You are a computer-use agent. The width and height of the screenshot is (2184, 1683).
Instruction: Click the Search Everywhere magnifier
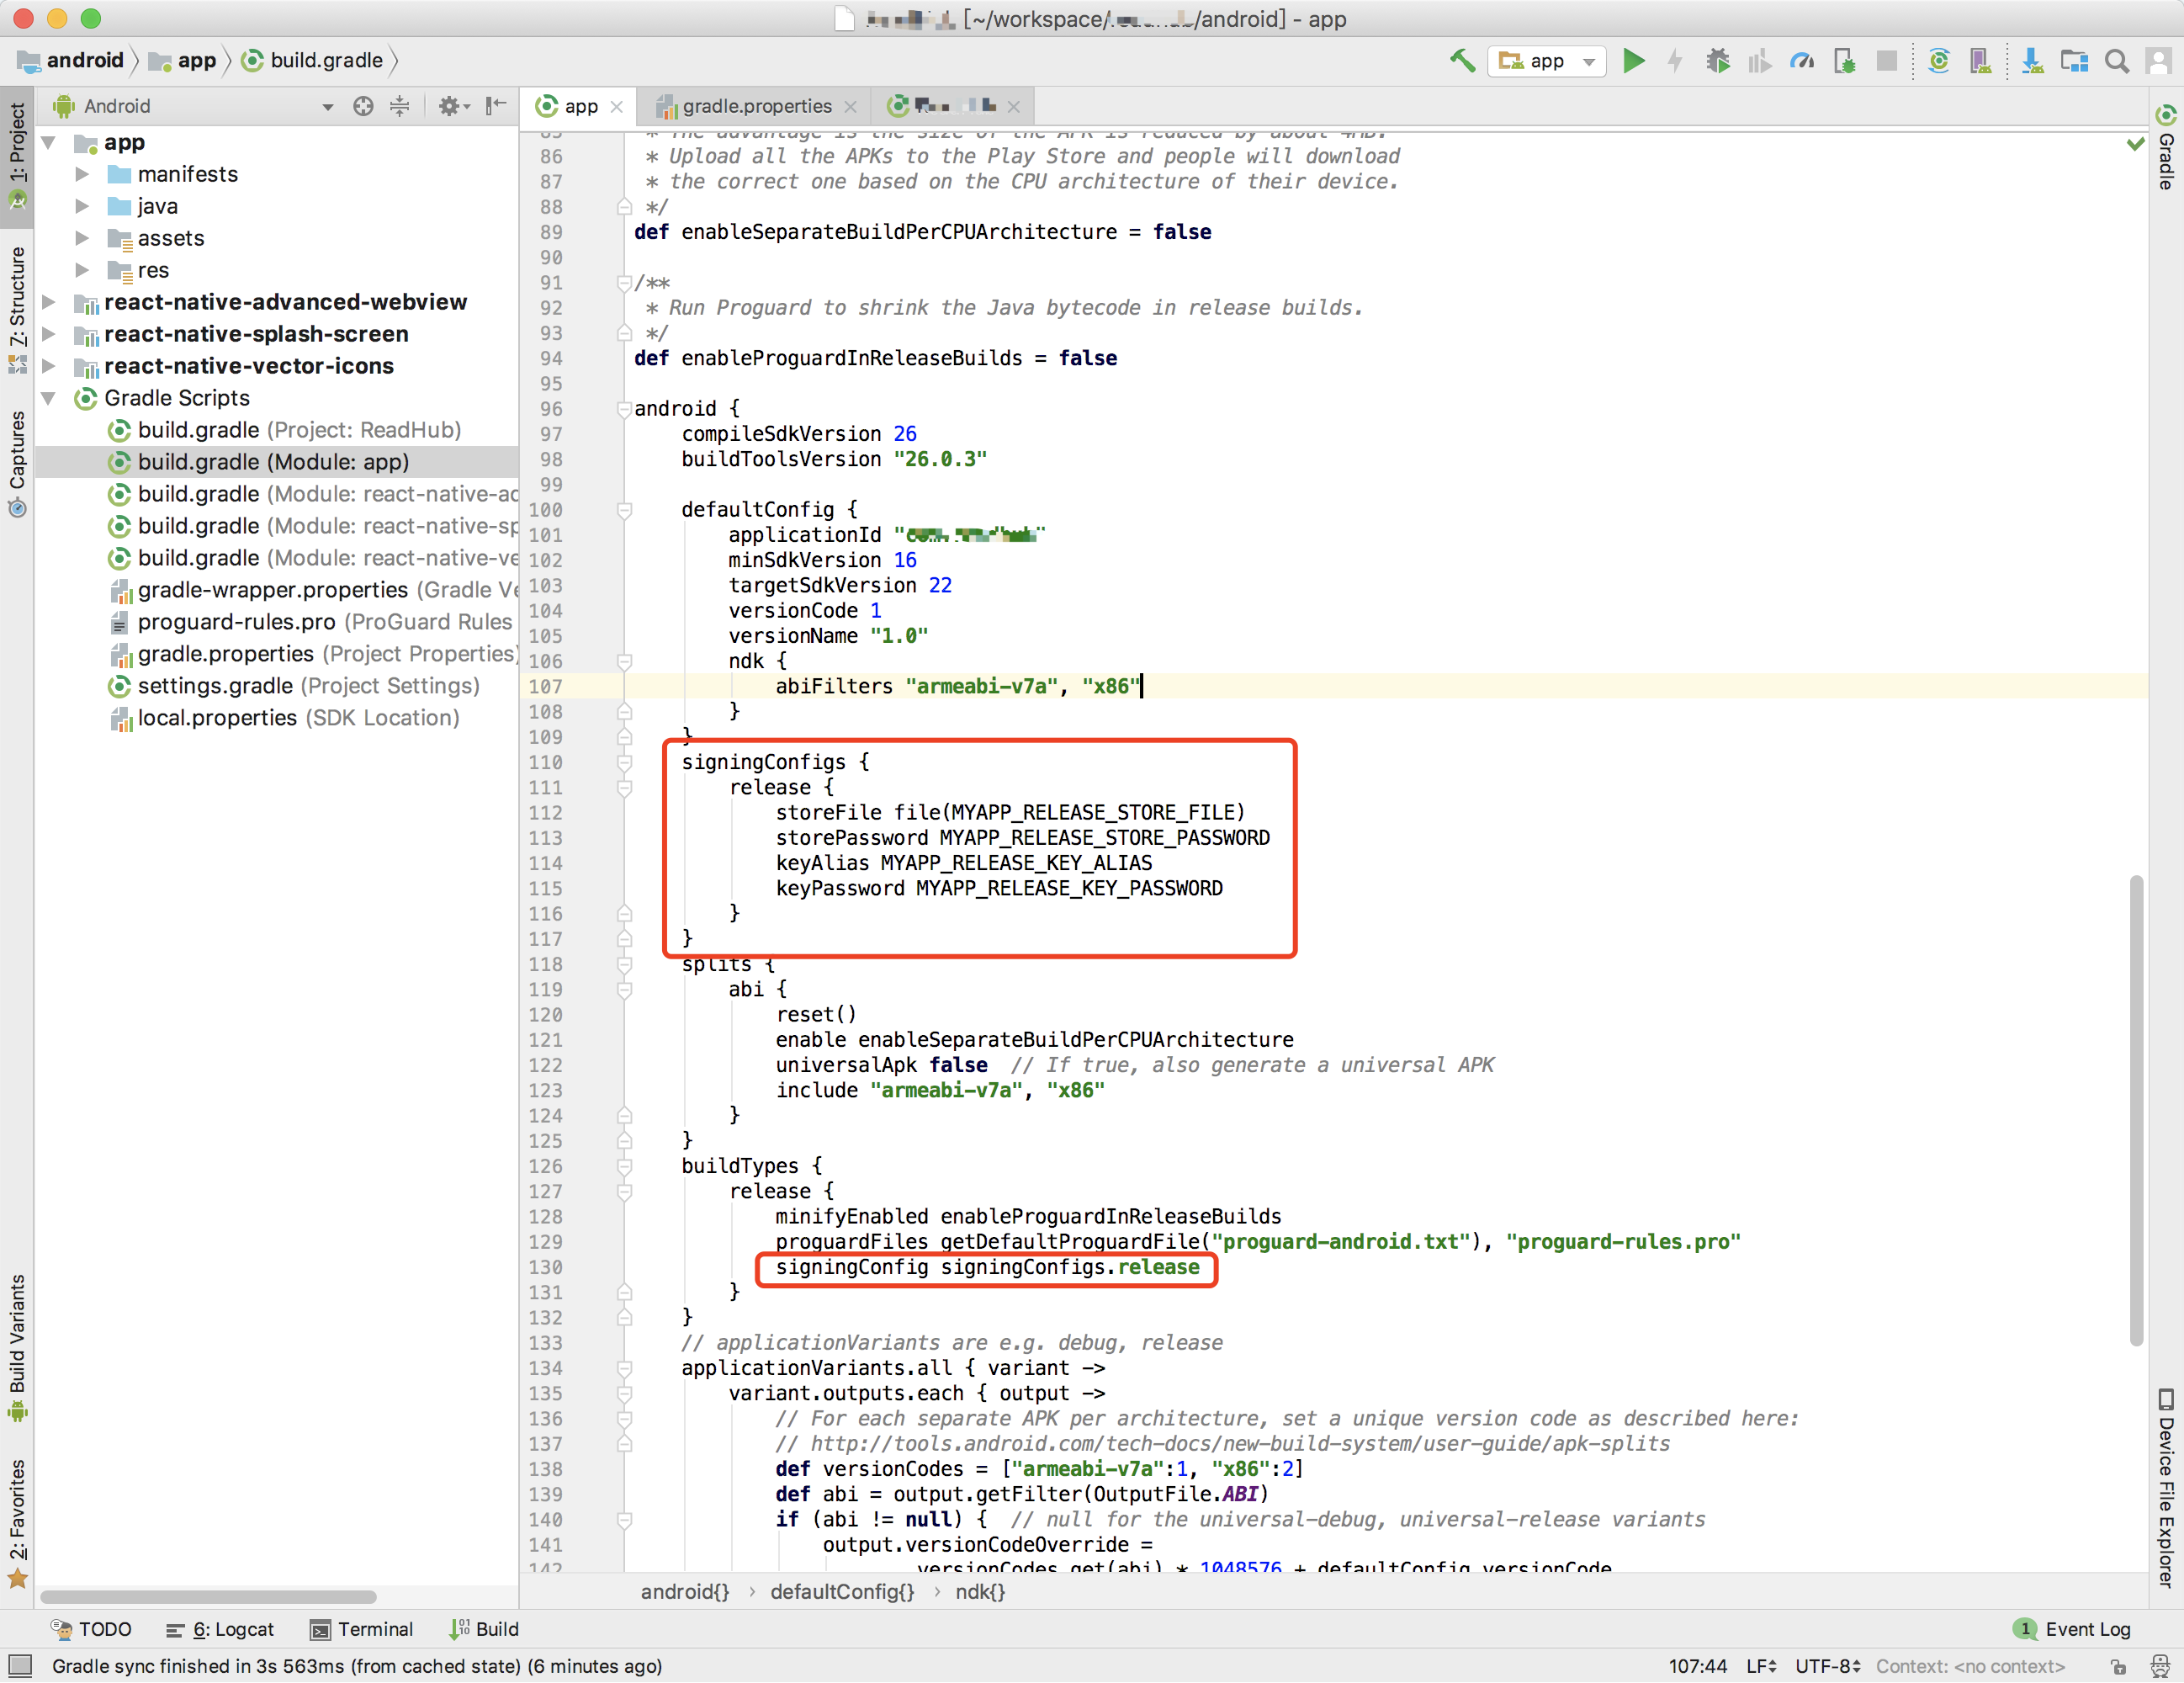pos(2116,61)
